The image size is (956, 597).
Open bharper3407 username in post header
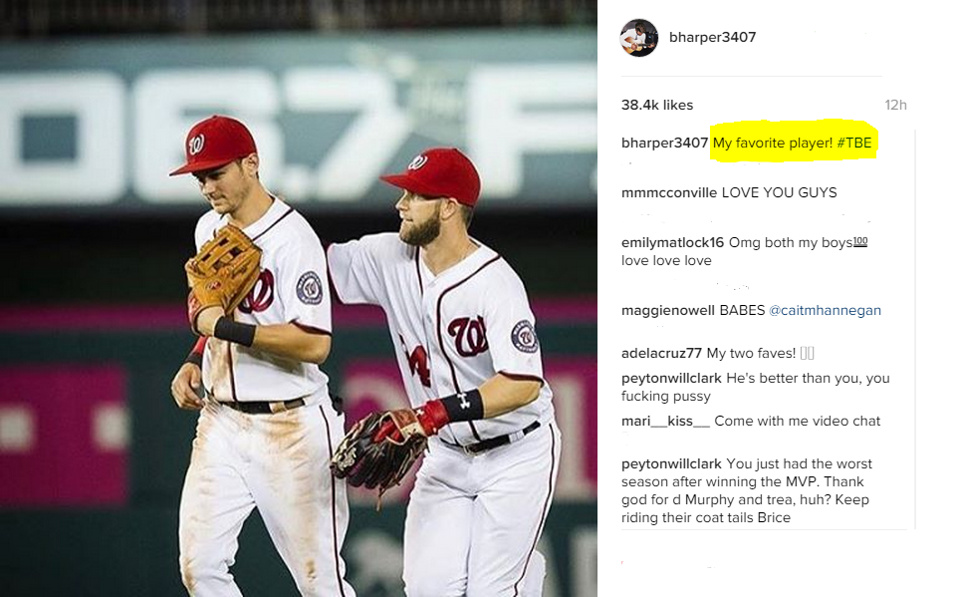(712, 37)
